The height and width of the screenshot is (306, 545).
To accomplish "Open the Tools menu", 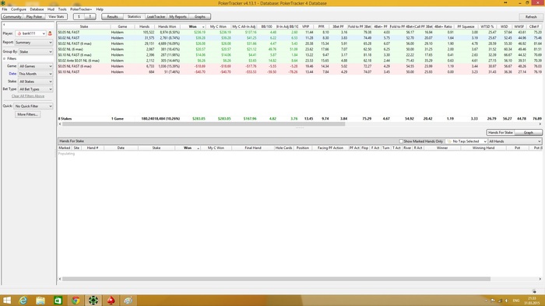I will (x=62, y=9).
